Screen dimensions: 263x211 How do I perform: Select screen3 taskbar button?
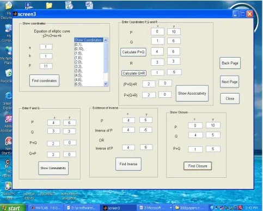click(x=118, y=208)
